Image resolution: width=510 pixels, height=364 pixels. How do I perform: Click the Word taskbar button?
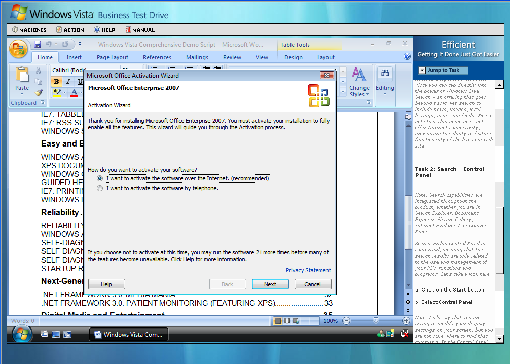coord(129,335)
